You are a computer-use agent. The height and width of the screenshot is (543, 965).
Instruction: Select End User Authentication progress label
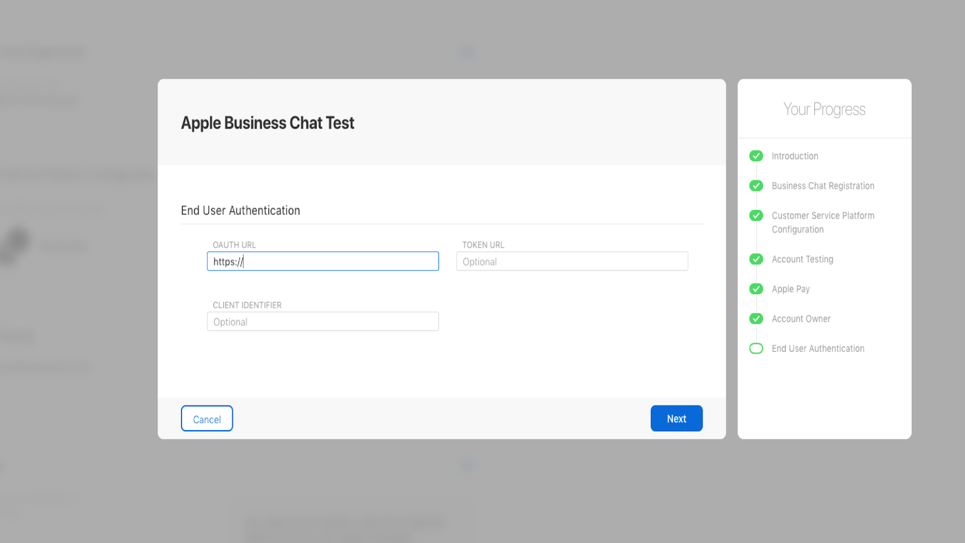point(818,348)
